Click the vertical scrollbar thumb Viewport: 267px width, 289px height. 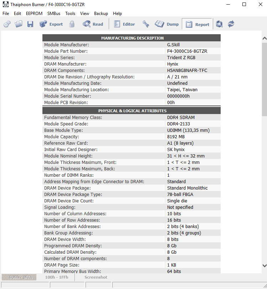click(265, 79)
